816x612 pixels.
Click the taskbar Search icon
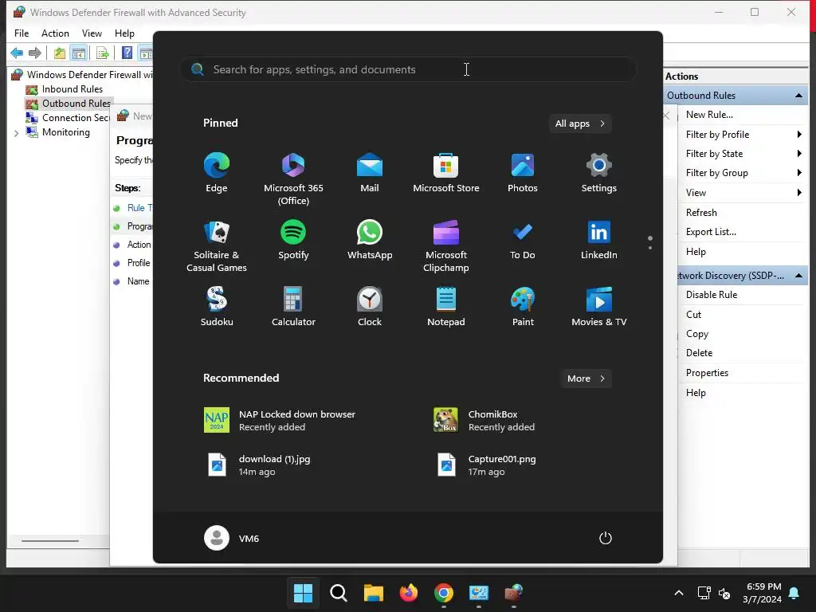click(338, 593)
